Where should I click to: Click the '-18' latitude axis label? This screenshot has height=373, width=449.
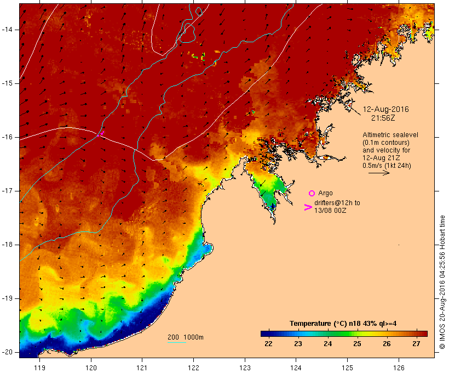coord(7,245)
